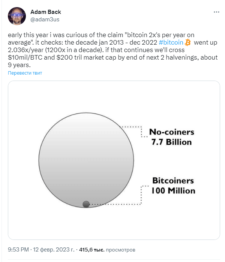This screenshot has height=262, width=225.
Task: Click the 9:53 PM timestamp
Action: (x=18, y=250)
